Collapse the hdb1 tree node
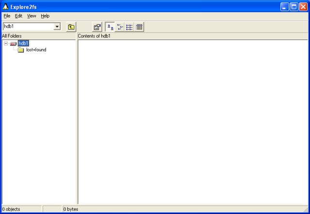Viewport: 310px width, 214px height. (6, 43)
